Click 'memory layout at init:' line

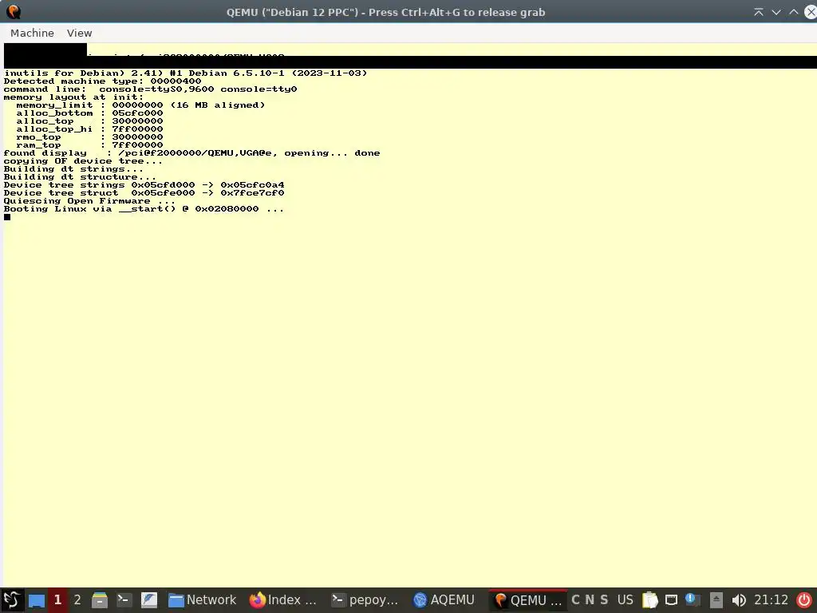pyautogui.click(x=73, y=97)
